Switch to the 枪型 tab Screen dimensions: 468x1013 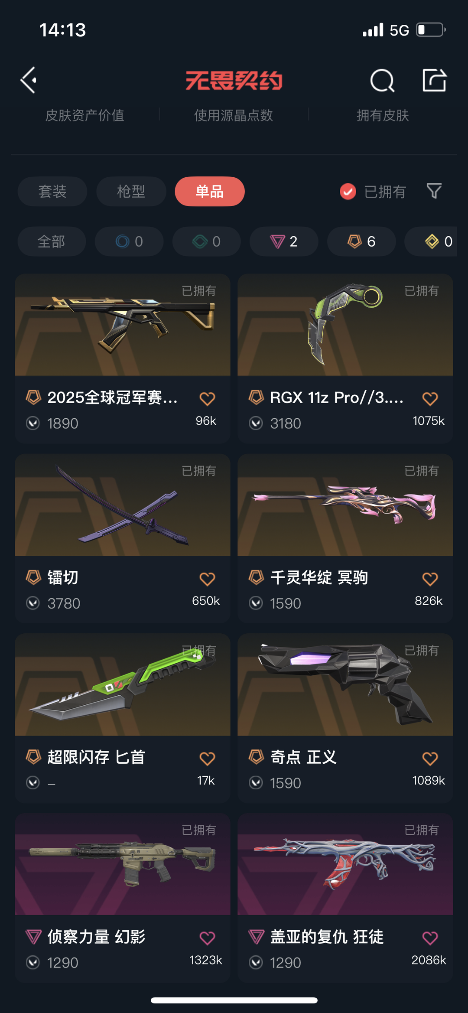[131, 191]
